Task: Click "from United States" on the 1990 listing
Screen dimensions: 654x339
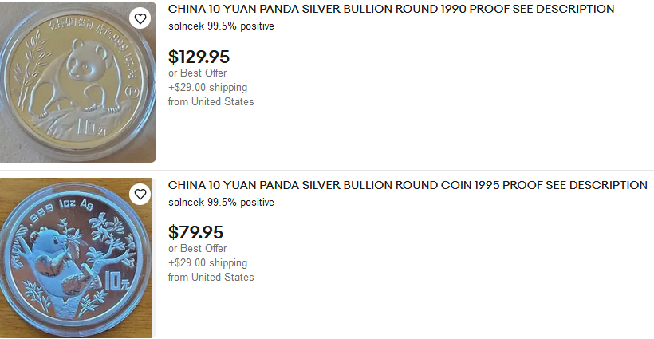Action: click(x=211, y=101)
